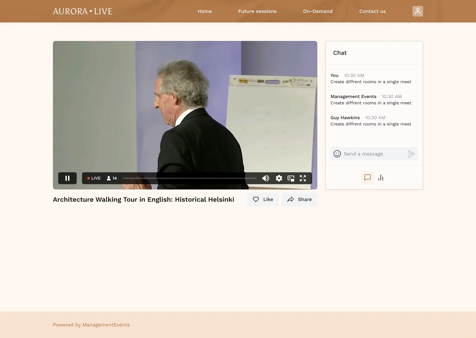Go to Home page
Screen dimensions: 476x338
[205, 11]
